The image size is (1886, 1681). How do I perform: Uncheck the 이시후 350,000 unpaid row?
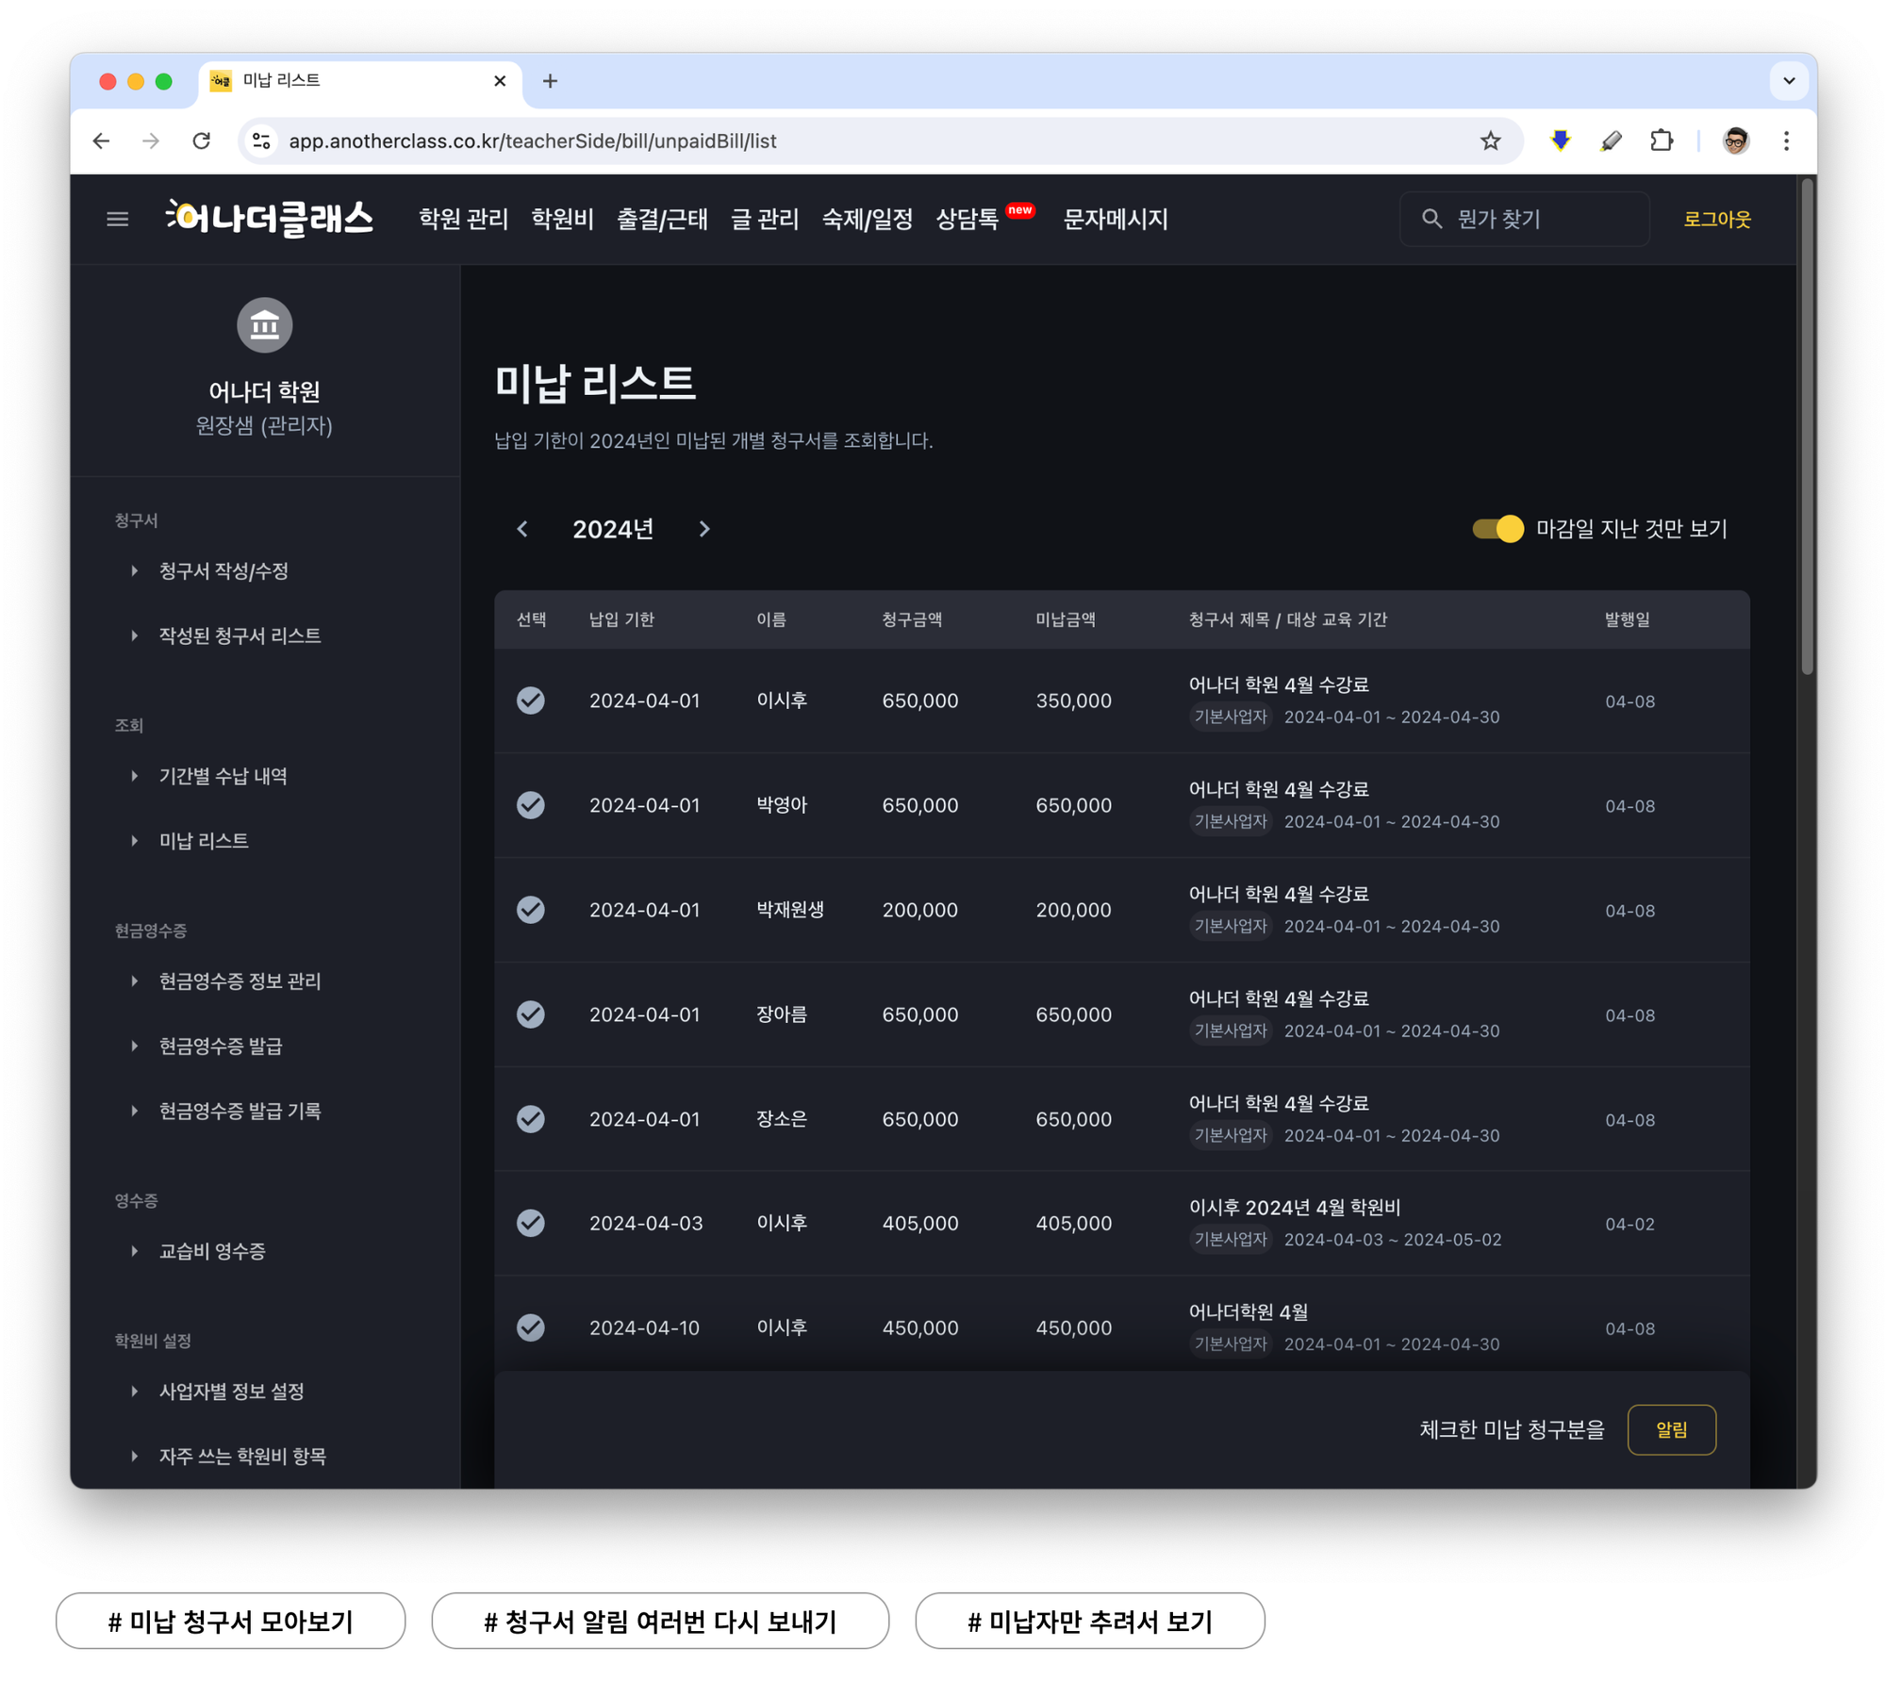531,700
